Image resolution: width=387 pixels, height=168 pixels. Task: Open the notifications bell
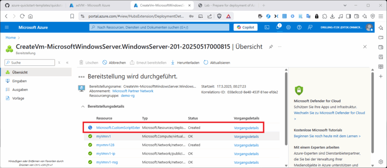278,28
